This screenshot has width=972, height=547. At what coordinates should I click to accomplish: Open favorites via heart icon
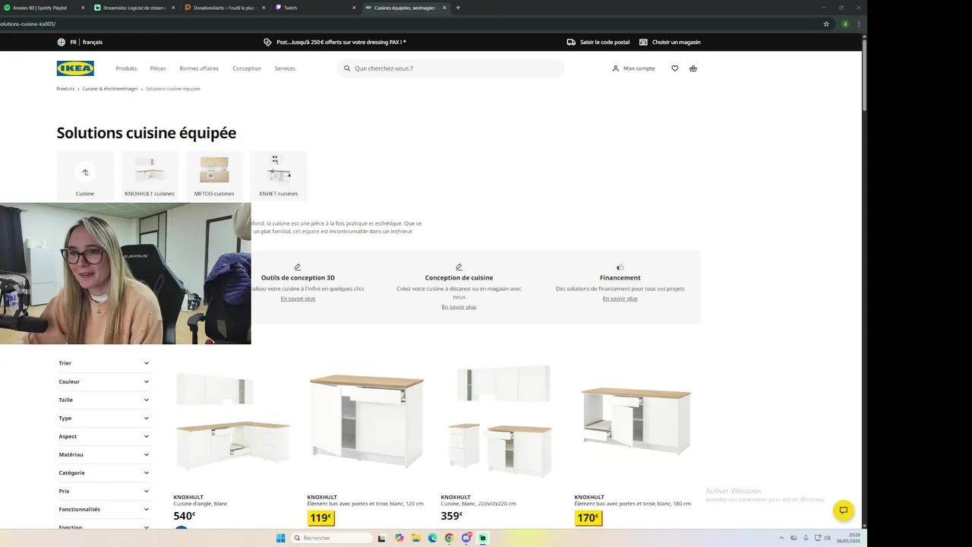(x=674, y=68)
